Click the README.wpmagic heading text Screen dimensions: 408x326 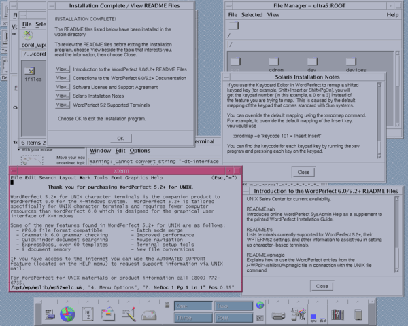[x=265, y=255]
